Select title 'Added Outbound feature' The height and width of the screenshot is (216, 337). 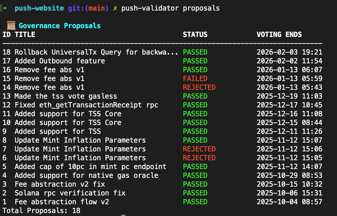tap(60, 61)
